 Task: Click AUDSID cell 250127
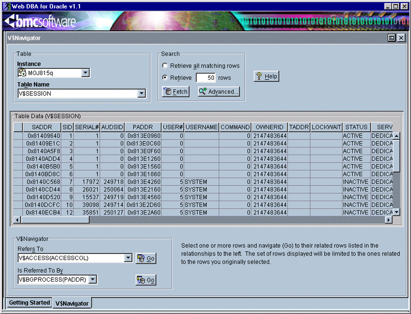[x=113, y=212]
